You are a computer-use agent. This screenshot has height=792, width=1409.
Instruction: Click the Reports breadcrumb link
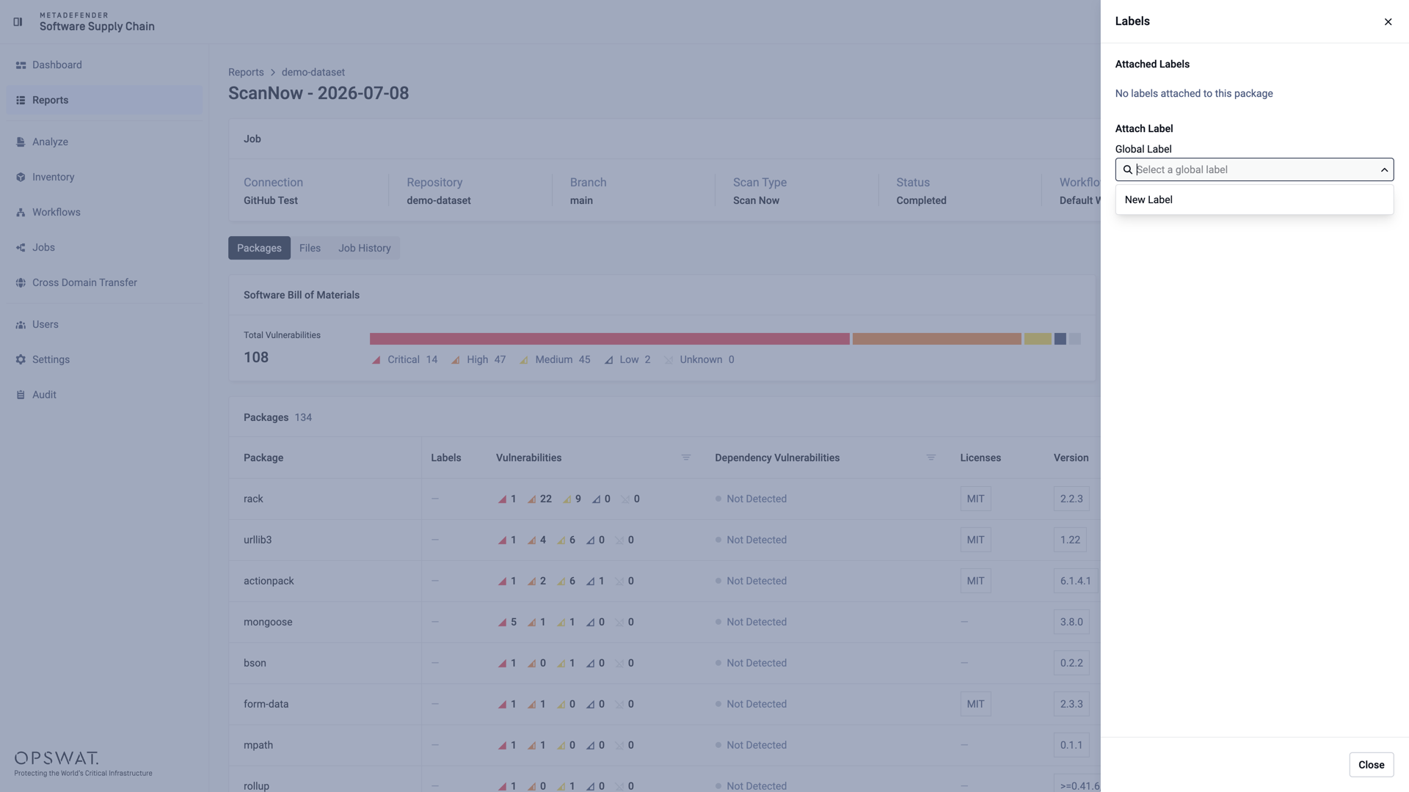[x=246, y=73]
